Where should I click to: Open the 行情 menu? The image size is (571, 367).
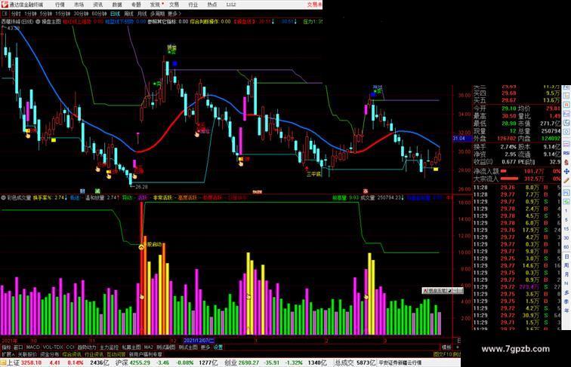(60, 5)
